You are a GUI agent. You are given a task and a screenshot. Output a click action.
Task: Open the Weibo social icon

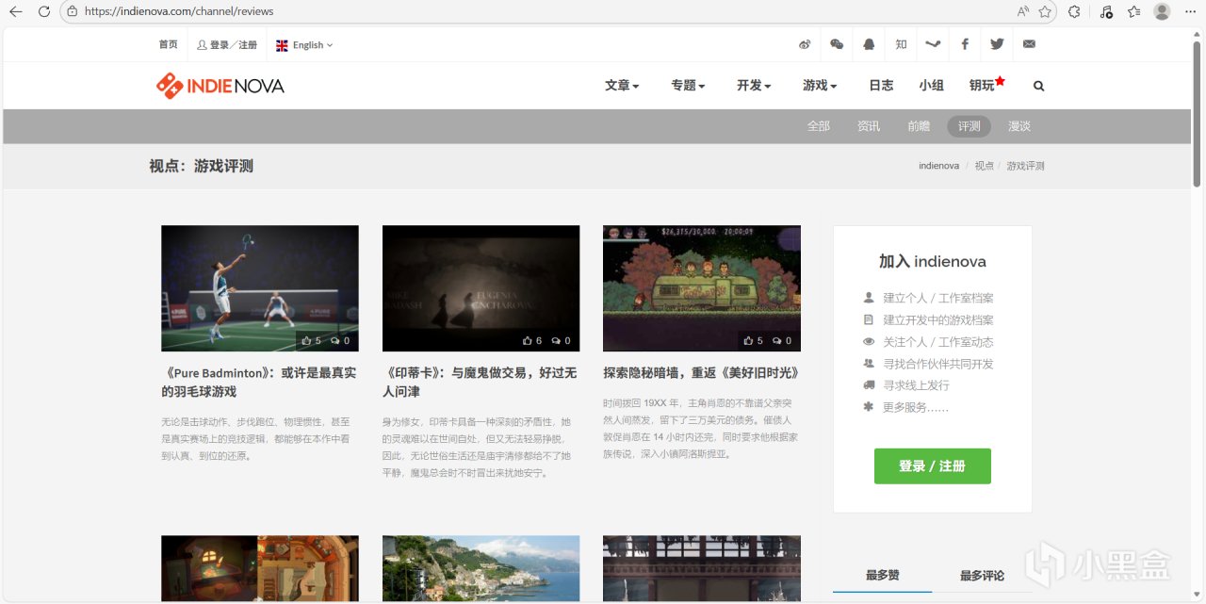point(805,44)
